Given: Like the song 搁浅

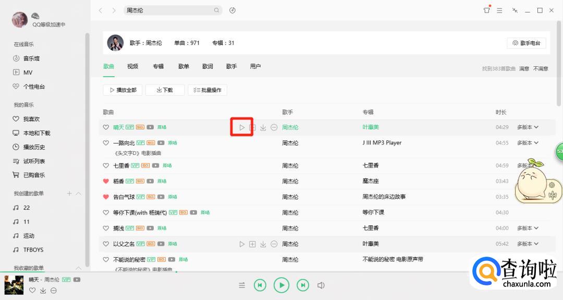Looking at the screenshot, I should click(x=106, y=228).
